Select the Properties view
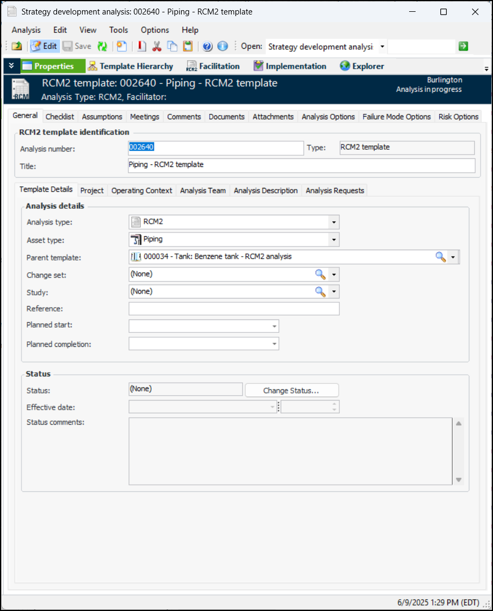This screenshot has height=611, width=493. pyautogui.click(x=53, y=66)
